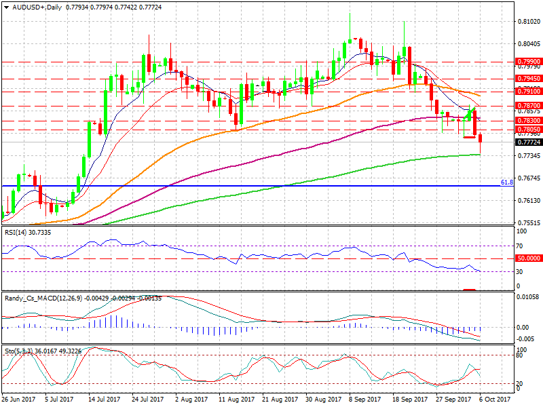Select the 0.78300 red price label
The height and width of the screenshot is (407, 543).
click(x=528, y=120)
